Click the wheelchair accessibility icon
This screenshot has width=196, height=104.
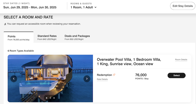click(5, 24)
